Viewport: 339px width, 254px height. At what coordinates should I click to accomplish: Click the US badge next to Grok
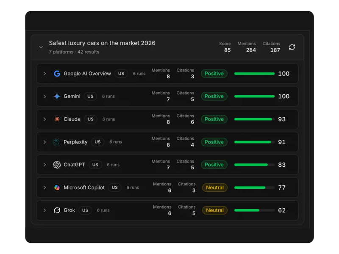(x=85, y=210)
